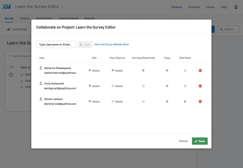Open Library in top navigation
This screenshot has height=168, width=243.
(210, 7)
